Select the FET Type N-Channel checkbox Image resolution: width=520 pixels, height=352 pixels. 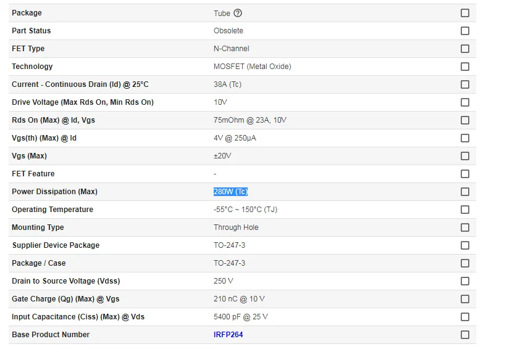tap(465, 49)
